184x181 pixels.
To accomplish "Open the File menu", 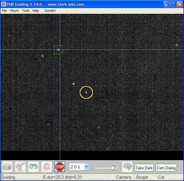I will coord(4,11).
